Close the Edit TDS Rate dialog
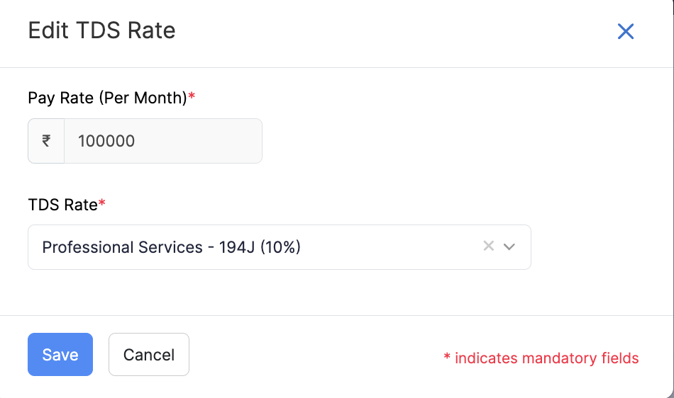Screen dimensions: 674x398 click(625, 31)
